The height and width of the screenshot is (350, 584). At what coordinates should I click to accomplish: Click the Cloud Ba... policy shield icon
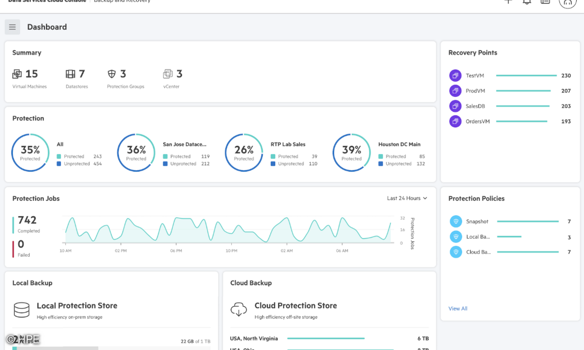456,252
